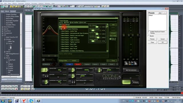This screenshot has height=103, width=183.
Task: Collapse the General Purpose Mastering preset folder
Action: tap(60, 29)
